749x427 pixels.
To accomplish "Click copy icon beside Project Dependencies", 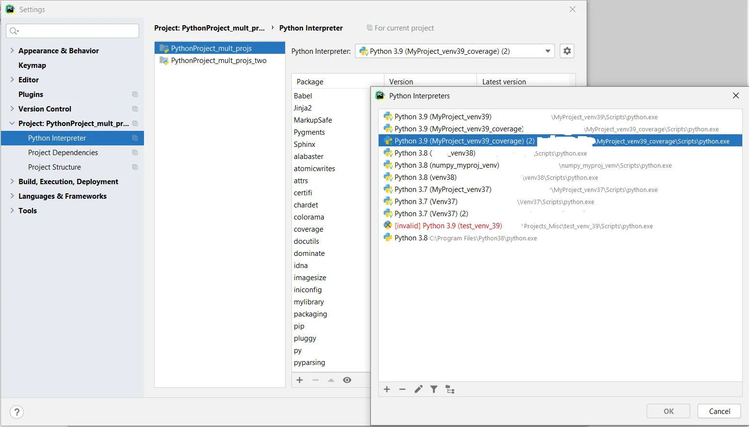I will point(135,153).
